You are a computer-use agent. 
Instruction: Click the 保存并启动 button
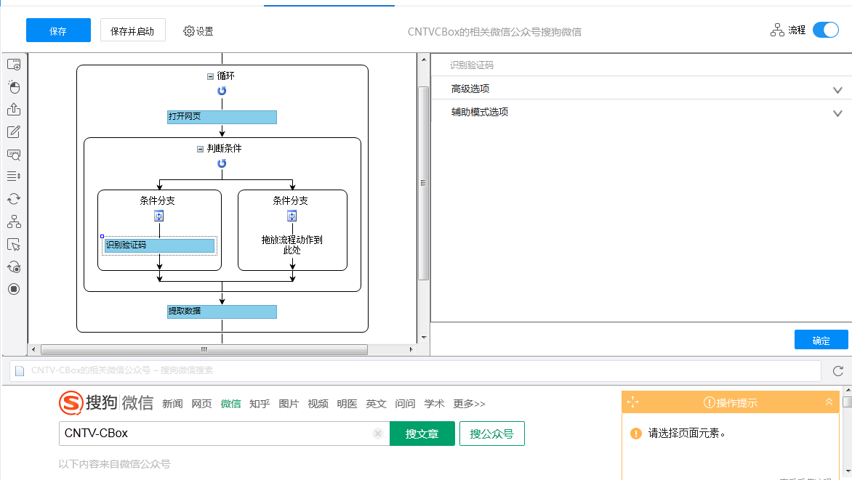coord(132,30)
